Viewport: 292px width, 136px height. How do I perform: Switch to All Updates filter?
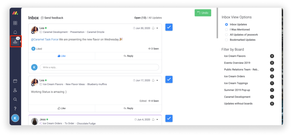click(155, 18)
